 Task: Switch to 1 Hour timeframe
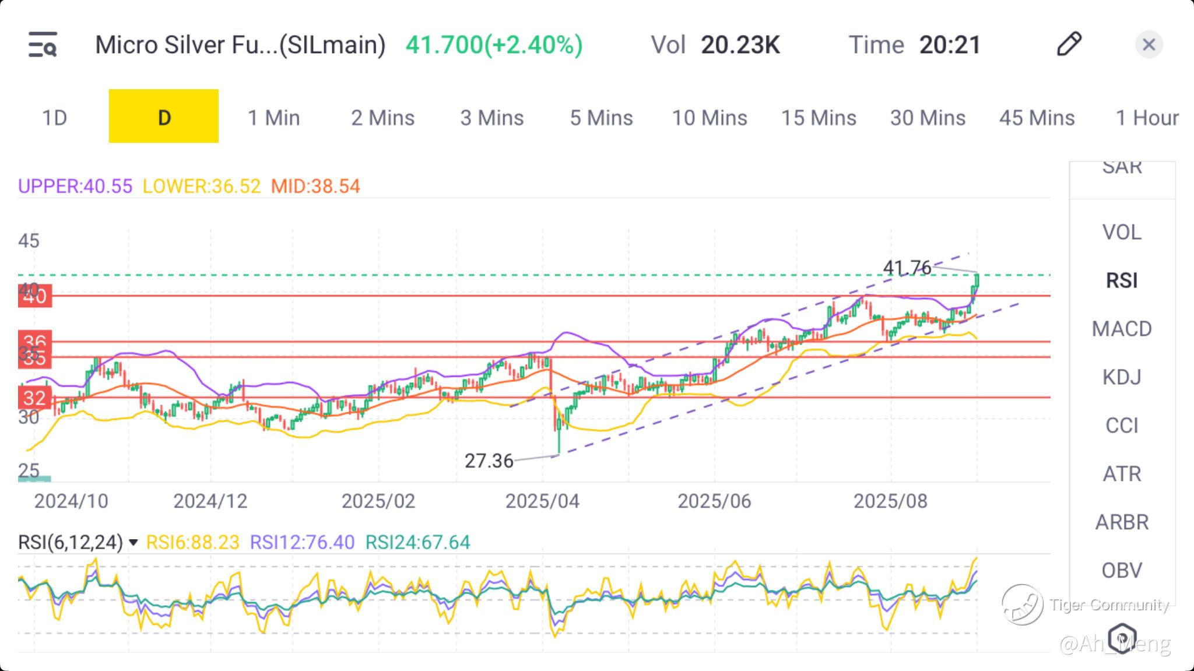[x=1146, y=118]
